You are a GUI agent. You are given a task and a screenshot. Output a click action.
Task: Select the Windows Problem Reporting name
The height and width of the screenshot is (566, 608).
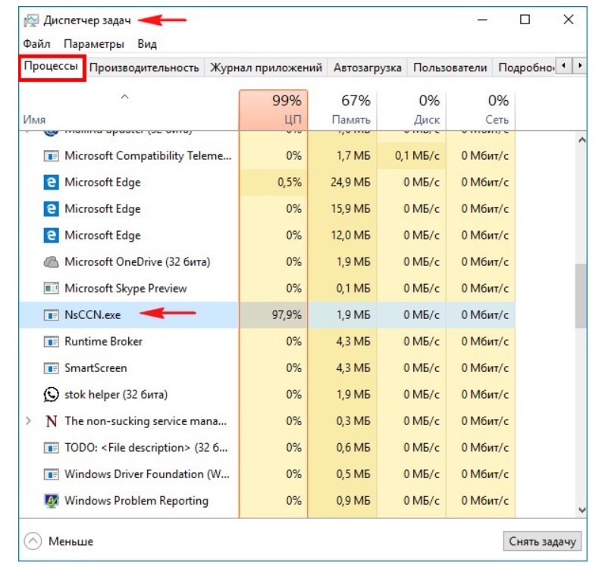(x=136, y=501)
